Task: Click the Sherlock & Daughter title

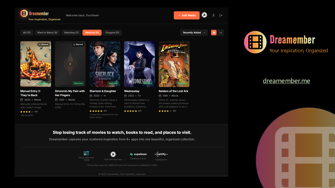Action: tap(103, 91)
